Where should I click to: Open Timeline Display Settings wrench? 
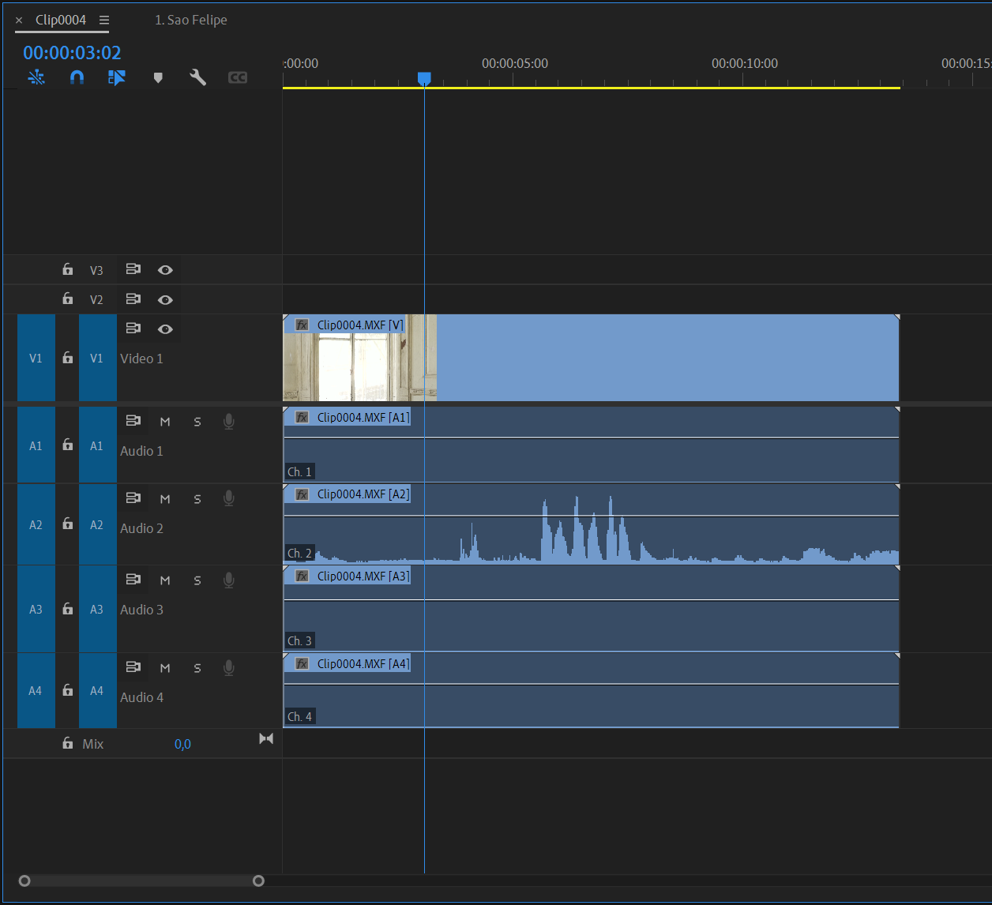coord(197,77)
